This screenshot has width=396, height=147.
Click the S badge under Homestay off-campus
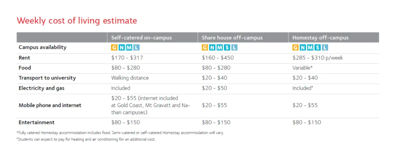(x=317, y=47)
